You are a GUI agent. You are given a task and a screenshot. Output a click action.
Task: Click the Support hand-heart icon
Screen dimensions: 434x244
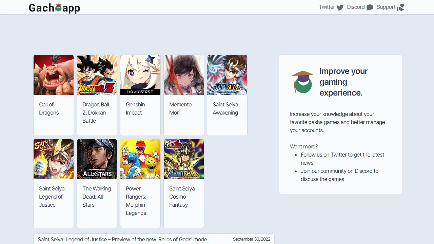pos(401,7)
